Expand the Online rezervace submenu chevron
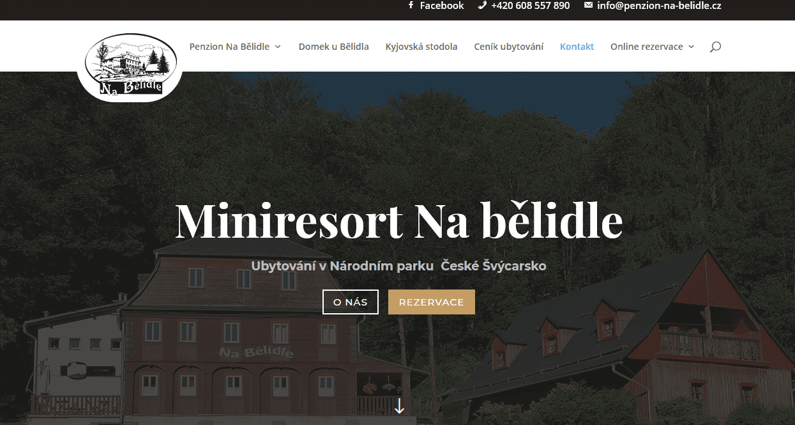The height and width of the screenshot is (425, 795). coord(691,47)
